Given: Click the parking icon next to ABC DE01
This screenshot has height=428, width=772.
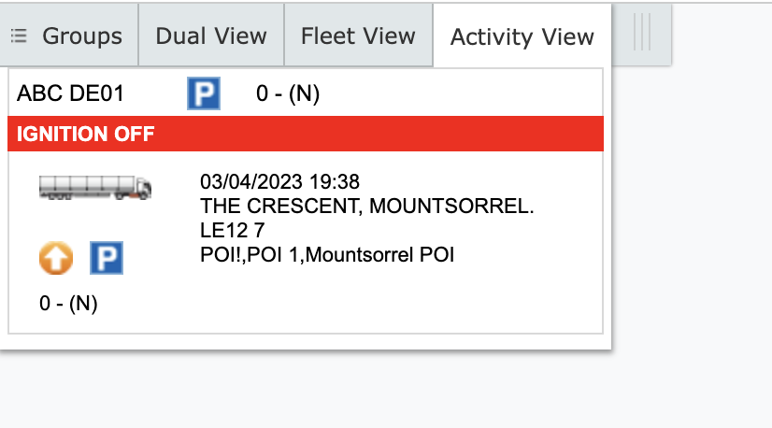Looking at the screenshot, I should coord(203,93).
